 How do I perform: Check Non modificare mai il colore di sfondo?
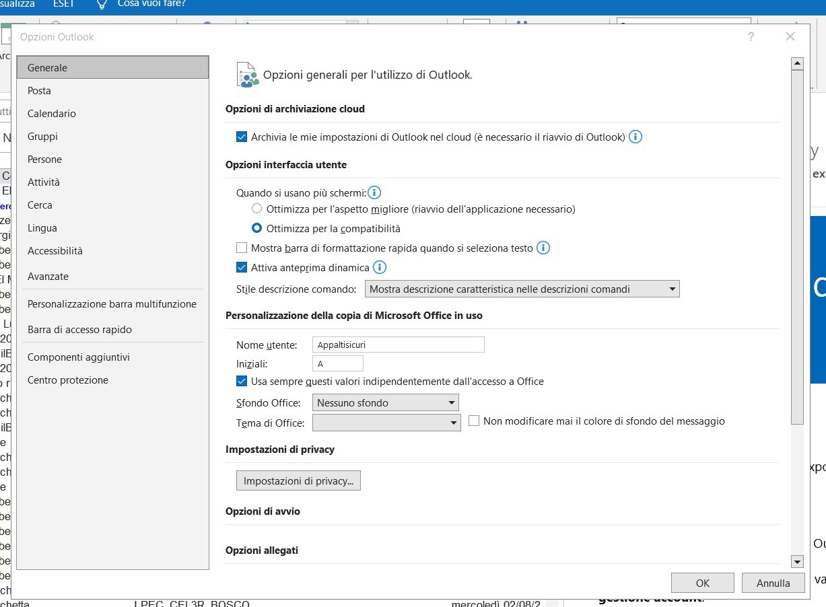(474, 421)
